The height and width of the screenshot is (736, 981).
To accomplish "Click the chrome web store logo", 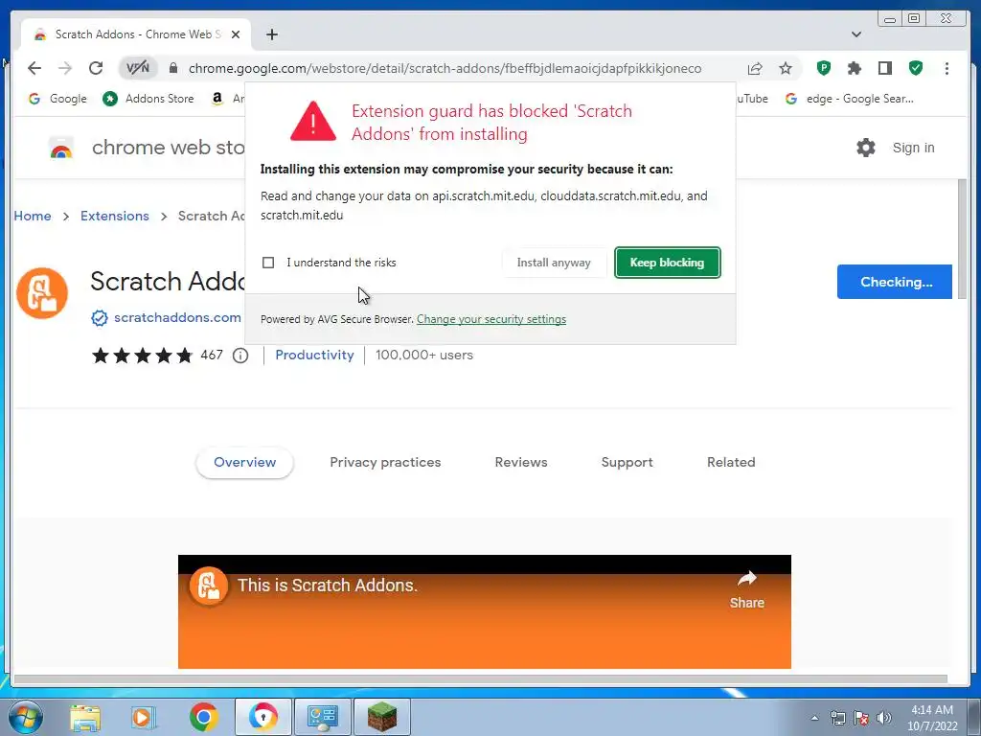I will click(61, 149).
